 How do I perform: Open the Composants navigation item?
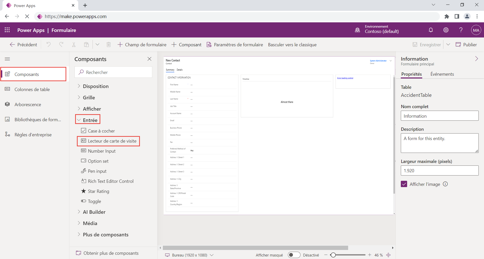(x=34, y=74)
